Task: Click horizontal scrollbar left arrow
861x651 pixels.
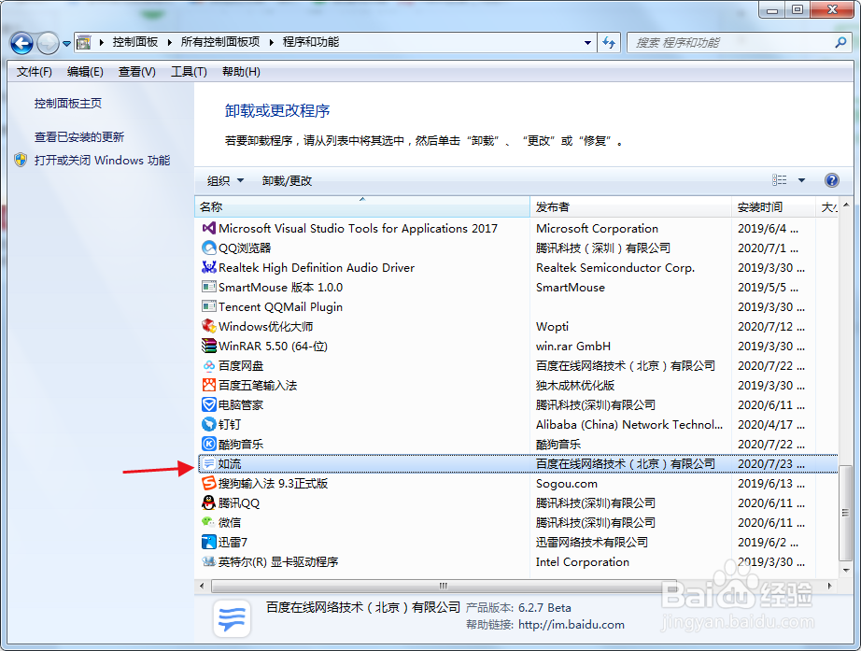Action: (202, 586)
